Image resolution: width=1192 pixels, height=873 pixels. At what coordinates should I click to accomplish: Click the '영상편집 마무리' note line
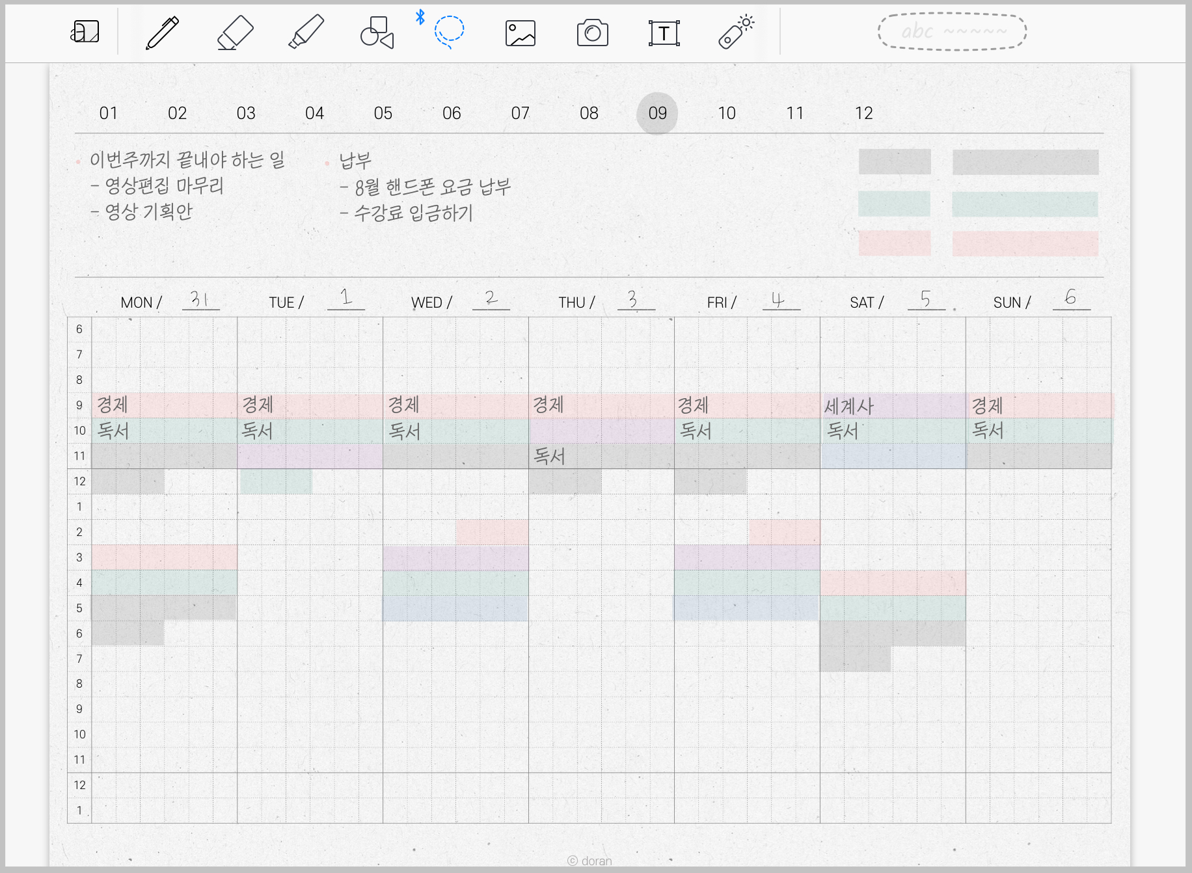(157, 186)
